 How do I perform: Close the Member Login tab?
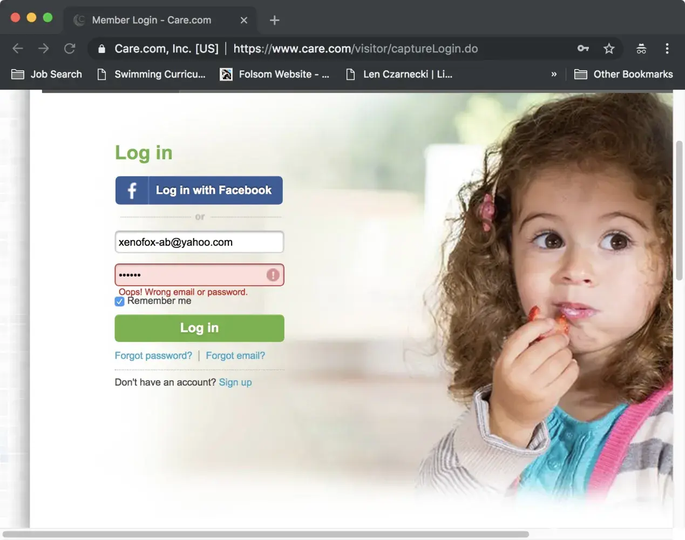244,20
